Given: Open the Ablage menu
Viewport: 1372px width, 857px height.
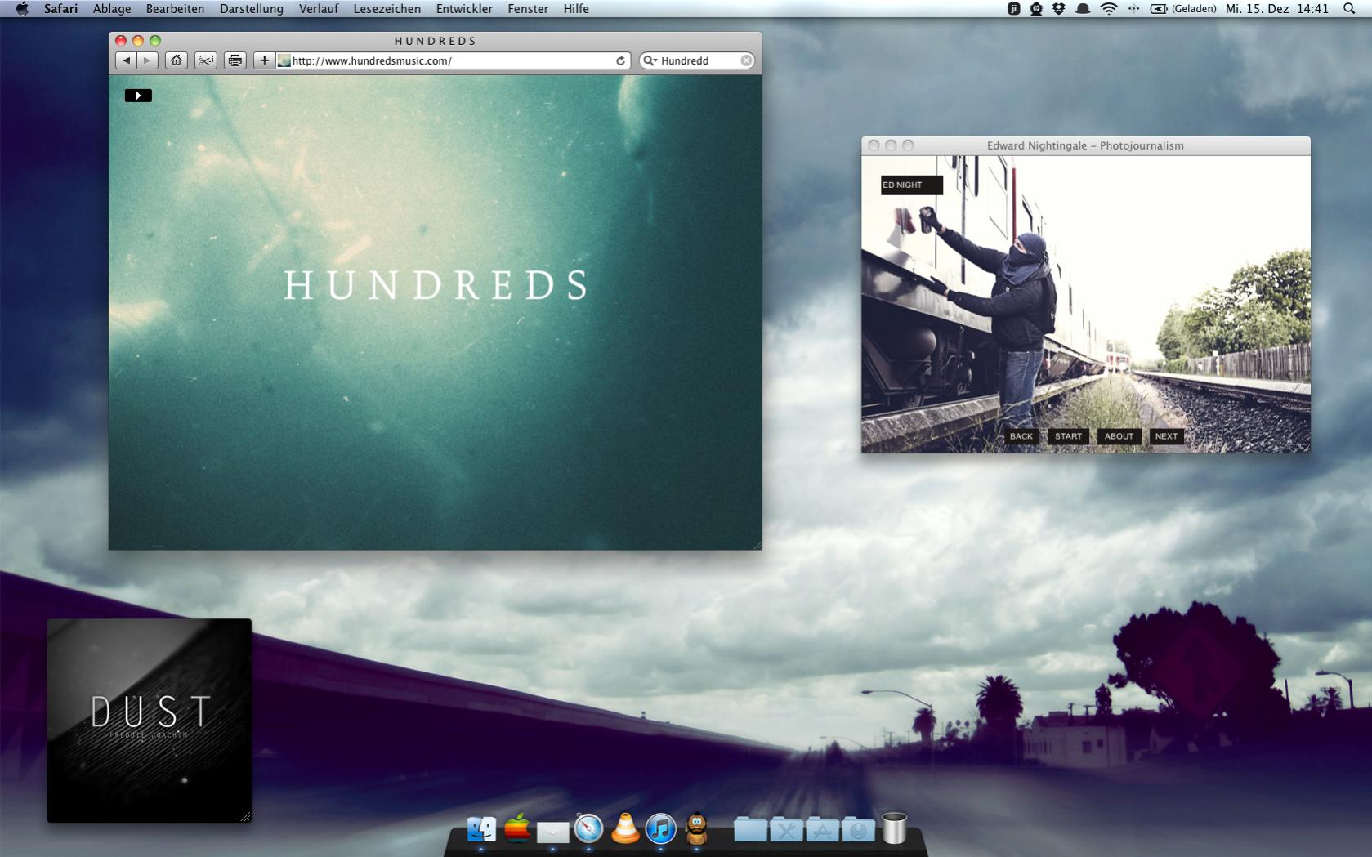Looking at the screenshot, I should pyautogui.click(x=112, y=9).
